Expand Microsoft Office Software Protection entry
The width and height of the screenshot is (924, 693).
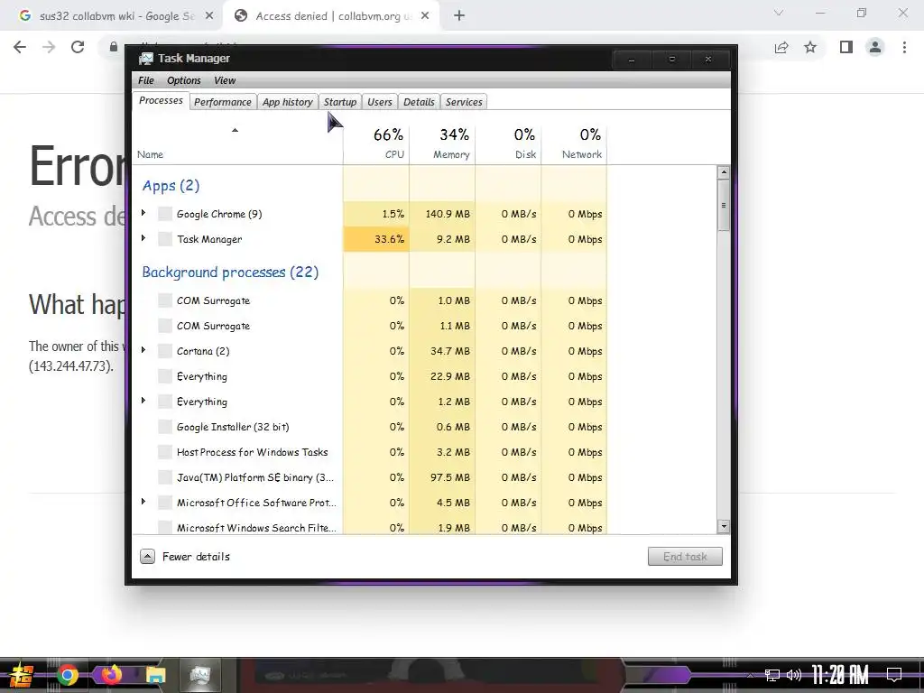coord(143,502)
